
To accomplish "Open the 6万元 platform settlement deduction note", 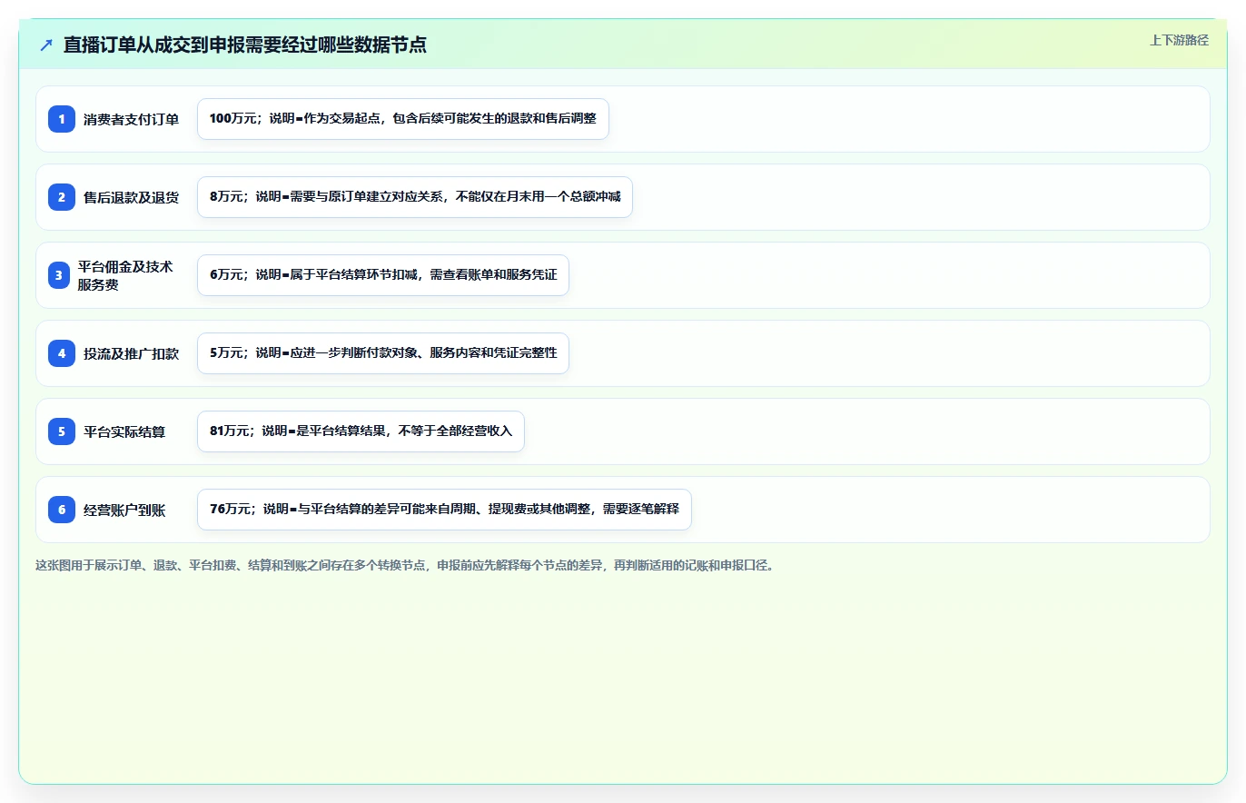I will click(x=383, y=275).
